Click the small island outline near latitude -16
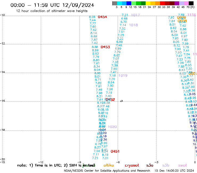The height and width of the screenshot is (173, 197). point(121,101)
